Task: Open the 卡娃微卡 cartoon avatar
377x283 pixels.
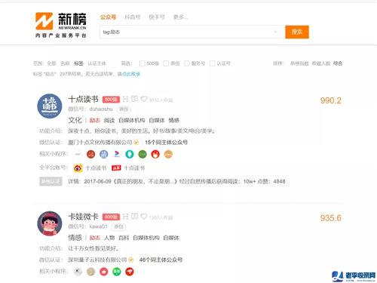Action: (x=50, y=223)
